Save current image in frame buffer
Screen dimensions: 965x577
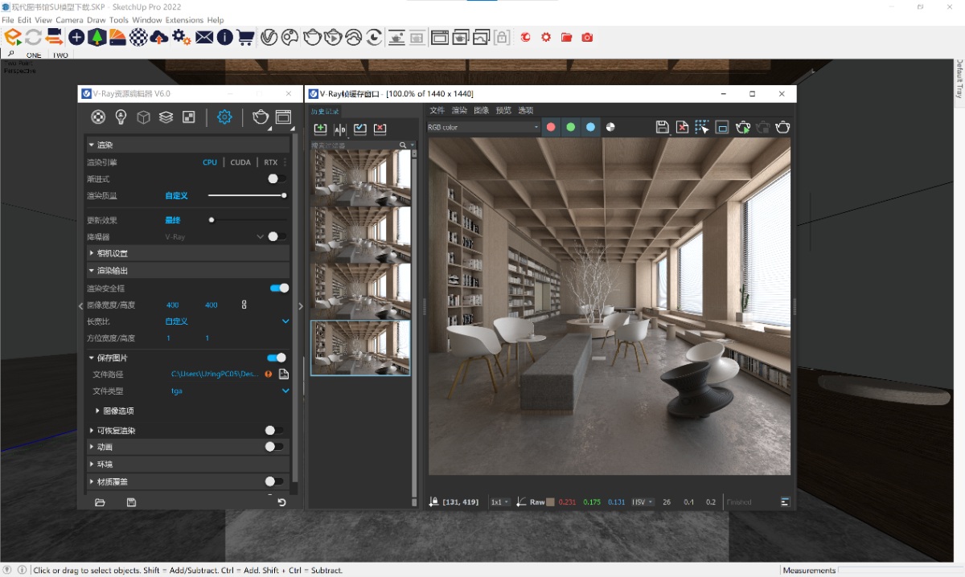(662, 127)
